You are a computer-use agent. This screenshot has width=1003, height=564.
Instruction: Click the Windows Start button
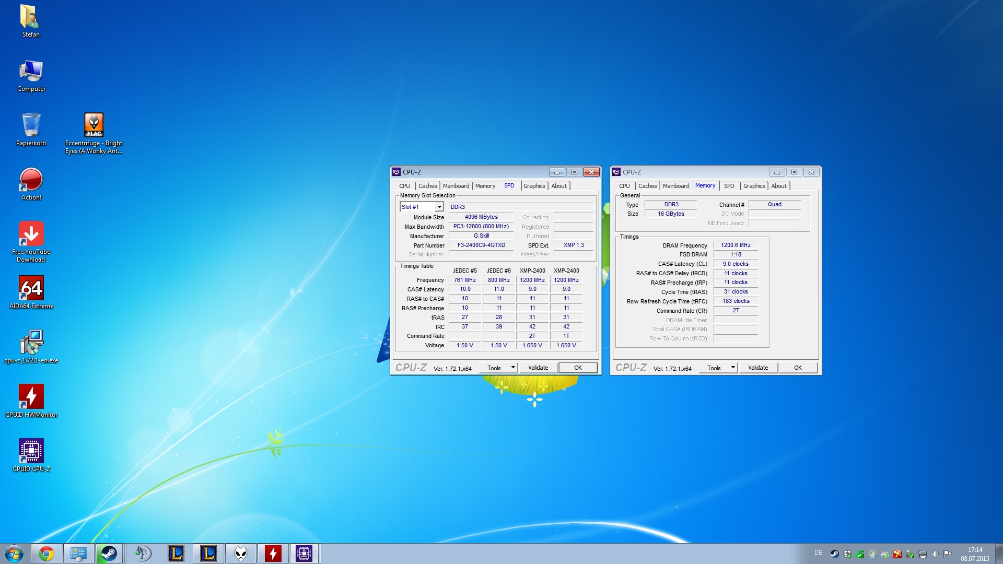tap(14, 554)
